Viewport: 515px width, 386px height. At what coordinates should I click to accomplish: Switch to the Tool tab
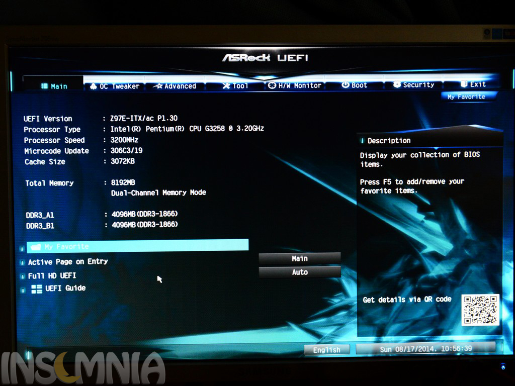pos(235,85)
